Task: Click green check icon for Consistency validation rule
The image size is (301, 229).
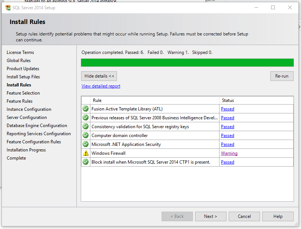Action: (86, 127)
